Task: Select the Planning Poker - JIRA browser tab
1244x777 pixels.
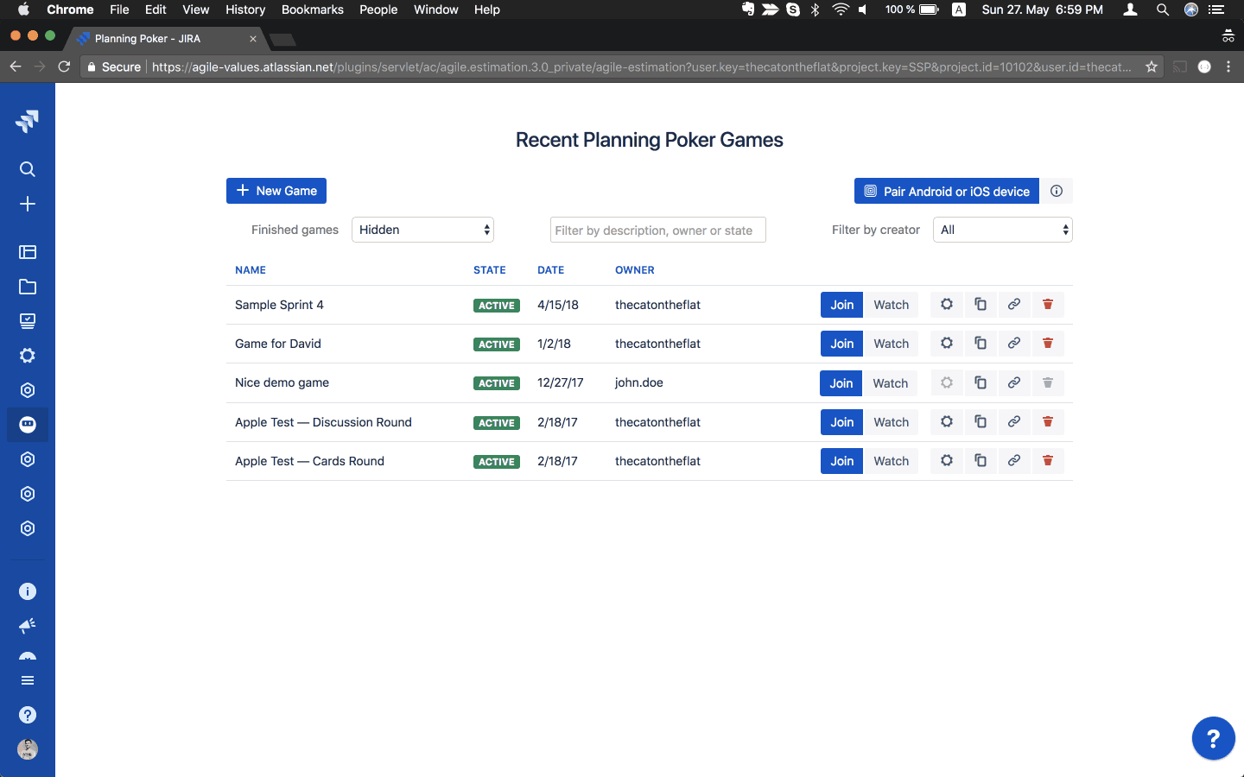Action: (x=155, y=38)
